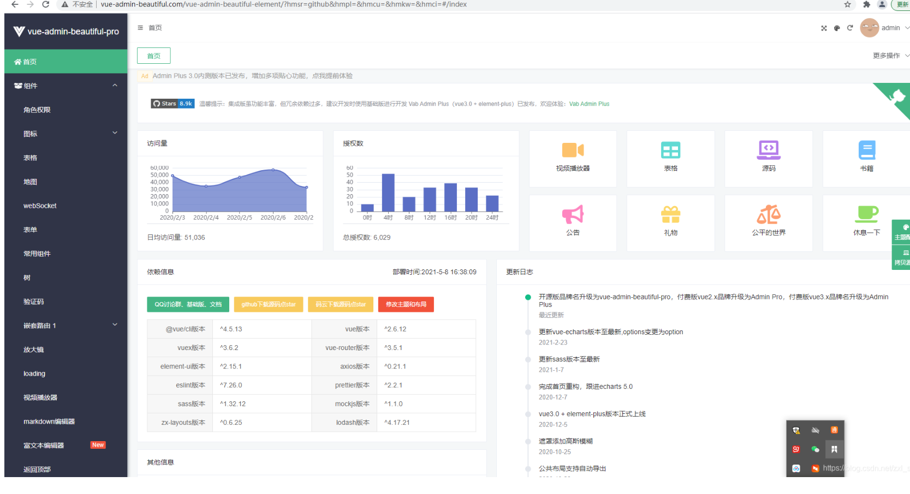Click the 码云下载源码点star button
This screenshot has width=910, height=494.
341,304
